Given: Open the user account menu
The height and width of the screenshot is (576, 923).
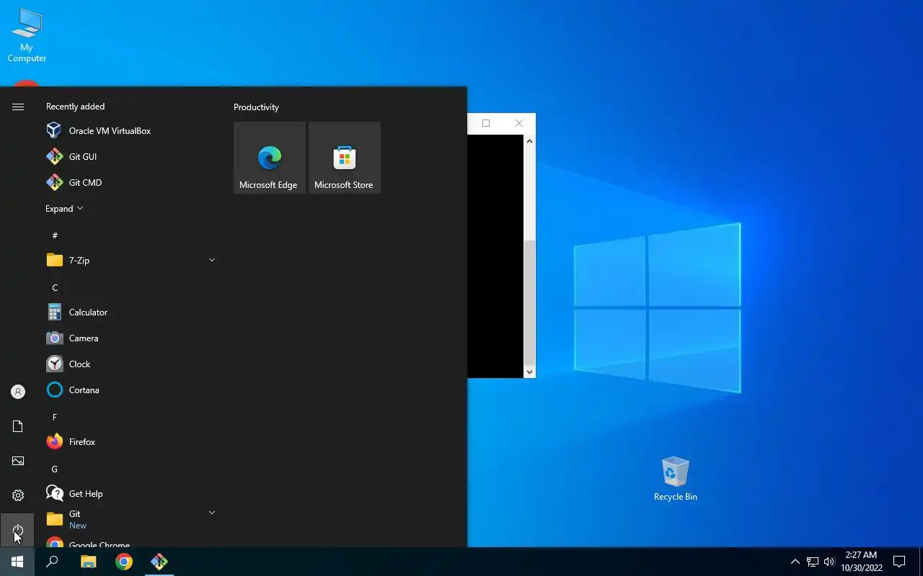Looking at the screenshot, I should pyautogui.click(x=18, y=392).
